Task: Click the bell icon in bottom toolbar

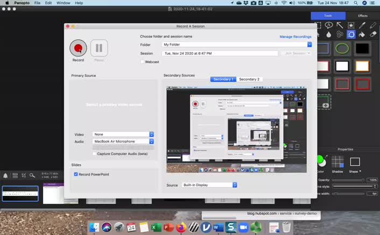Action: [x=5, y=175]
